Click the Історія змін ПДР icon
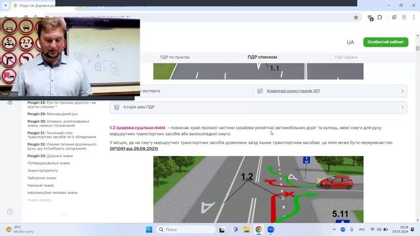This screenshot has height=236, width=420. pos(117,108)
